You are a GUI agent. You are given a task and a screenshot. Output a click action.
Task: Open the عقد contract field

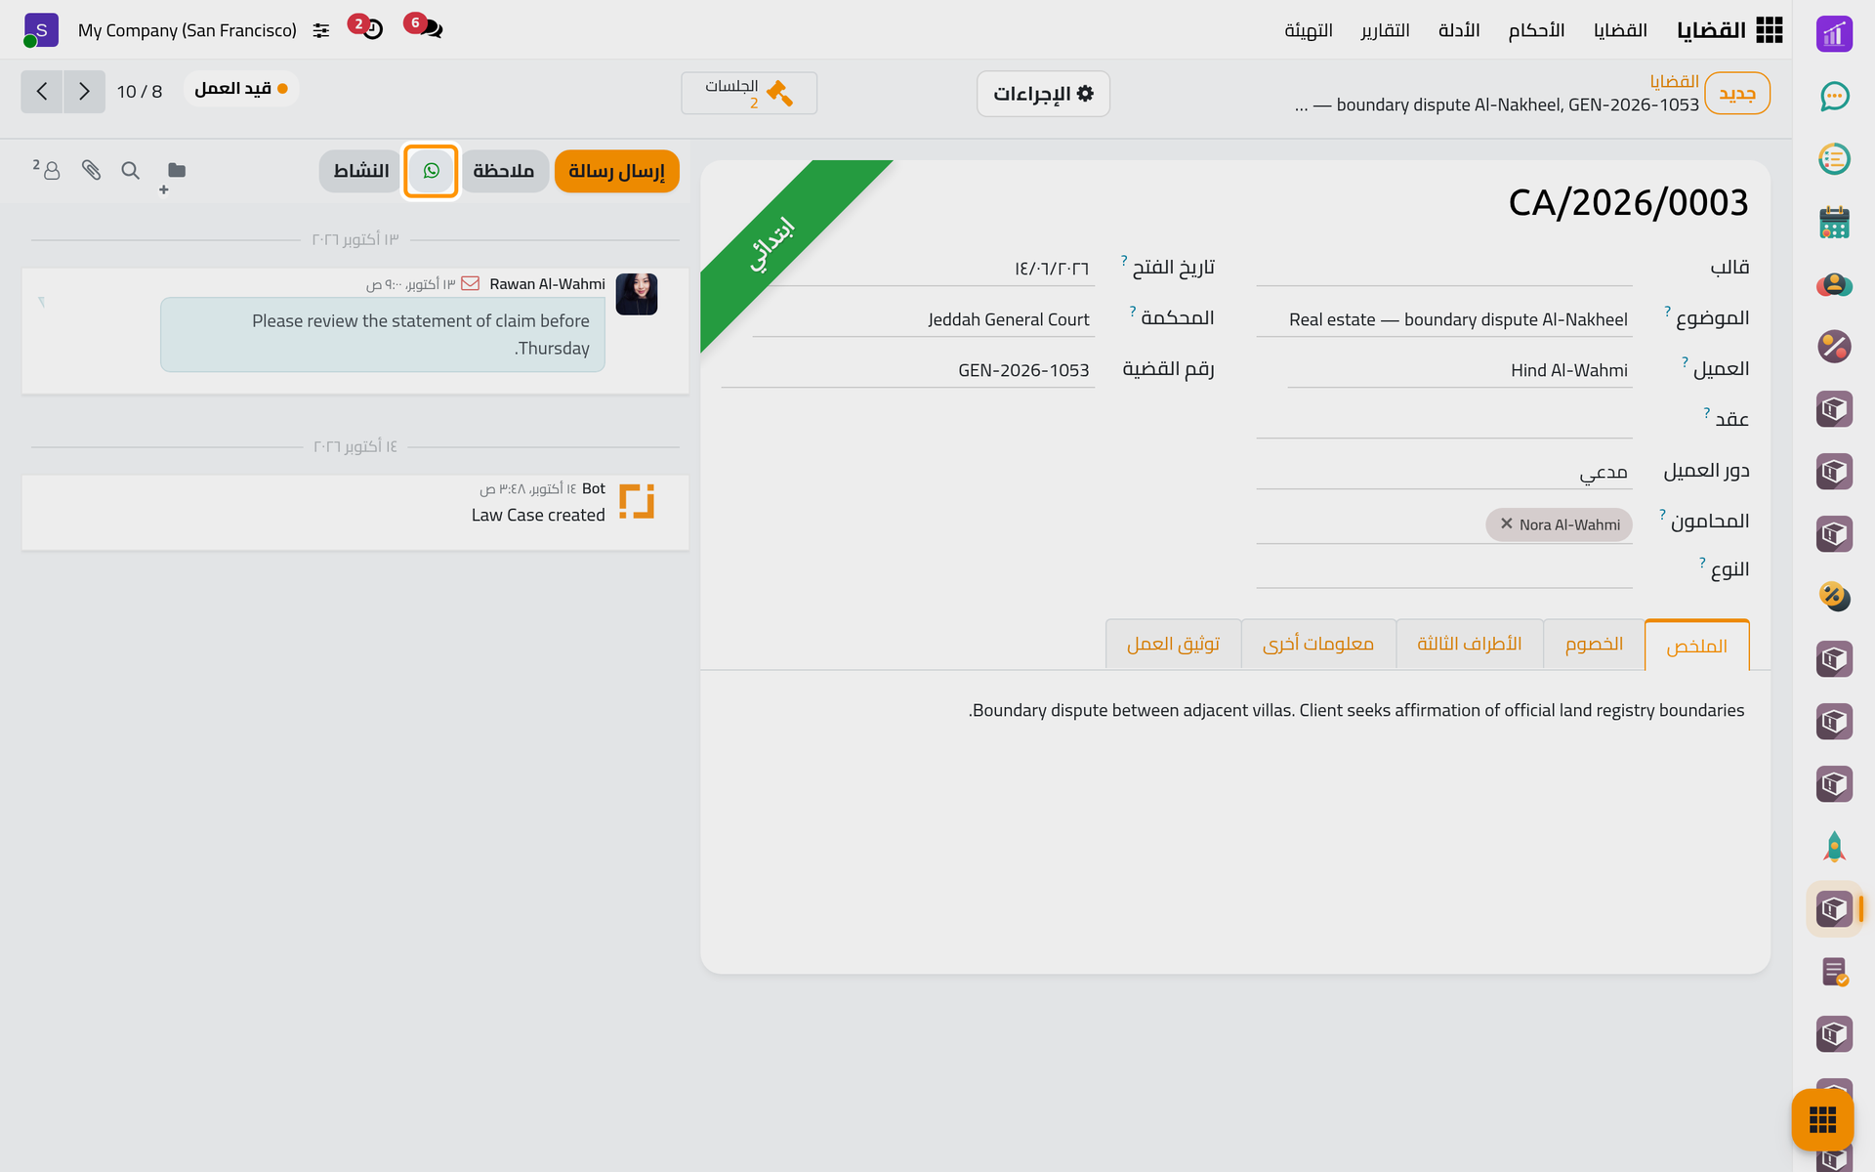(1443, 420)
